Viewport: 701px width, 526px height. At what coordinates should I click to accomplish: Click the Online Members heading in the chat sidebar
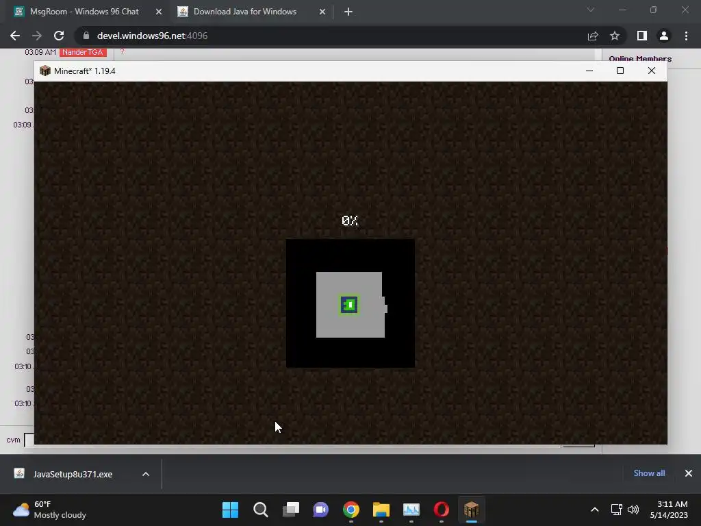click(x=640, y=59)
